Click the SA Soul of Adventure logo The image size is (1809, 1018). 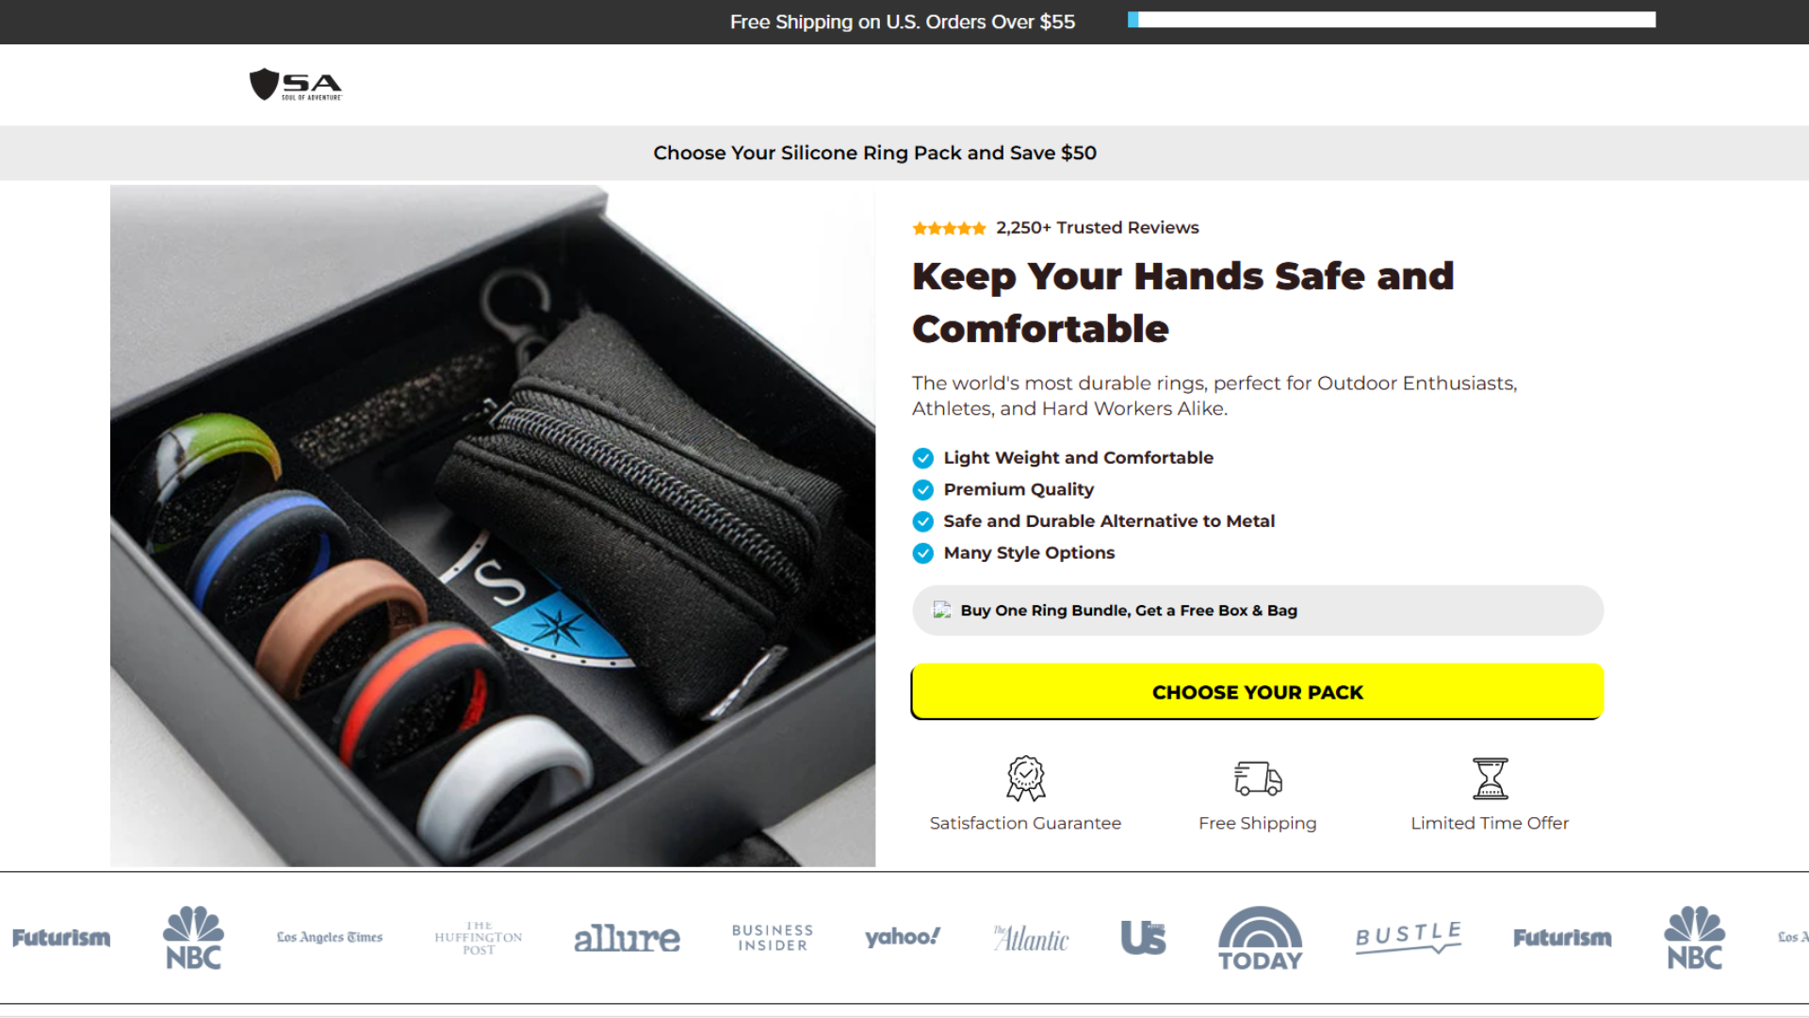[295, 85]
